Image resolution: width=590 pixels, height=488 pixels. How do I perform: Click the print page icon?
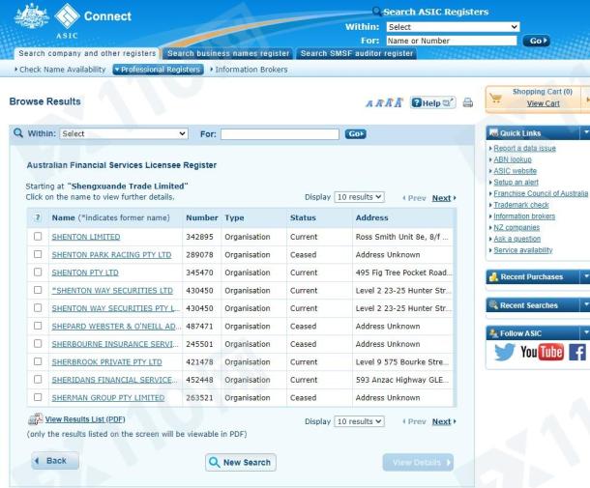click(x=468, y=102)
